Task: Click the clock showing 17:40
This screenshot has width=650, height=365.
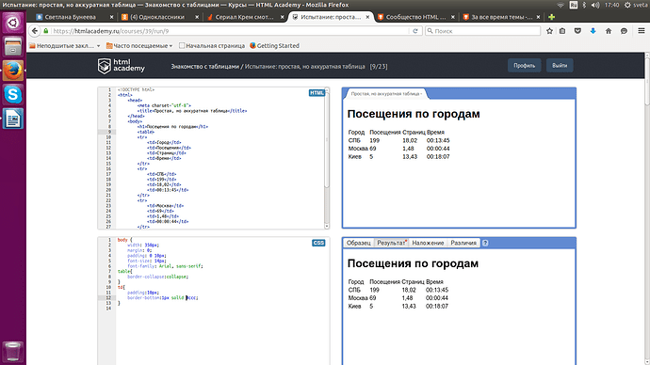Action: pos(612,5)
